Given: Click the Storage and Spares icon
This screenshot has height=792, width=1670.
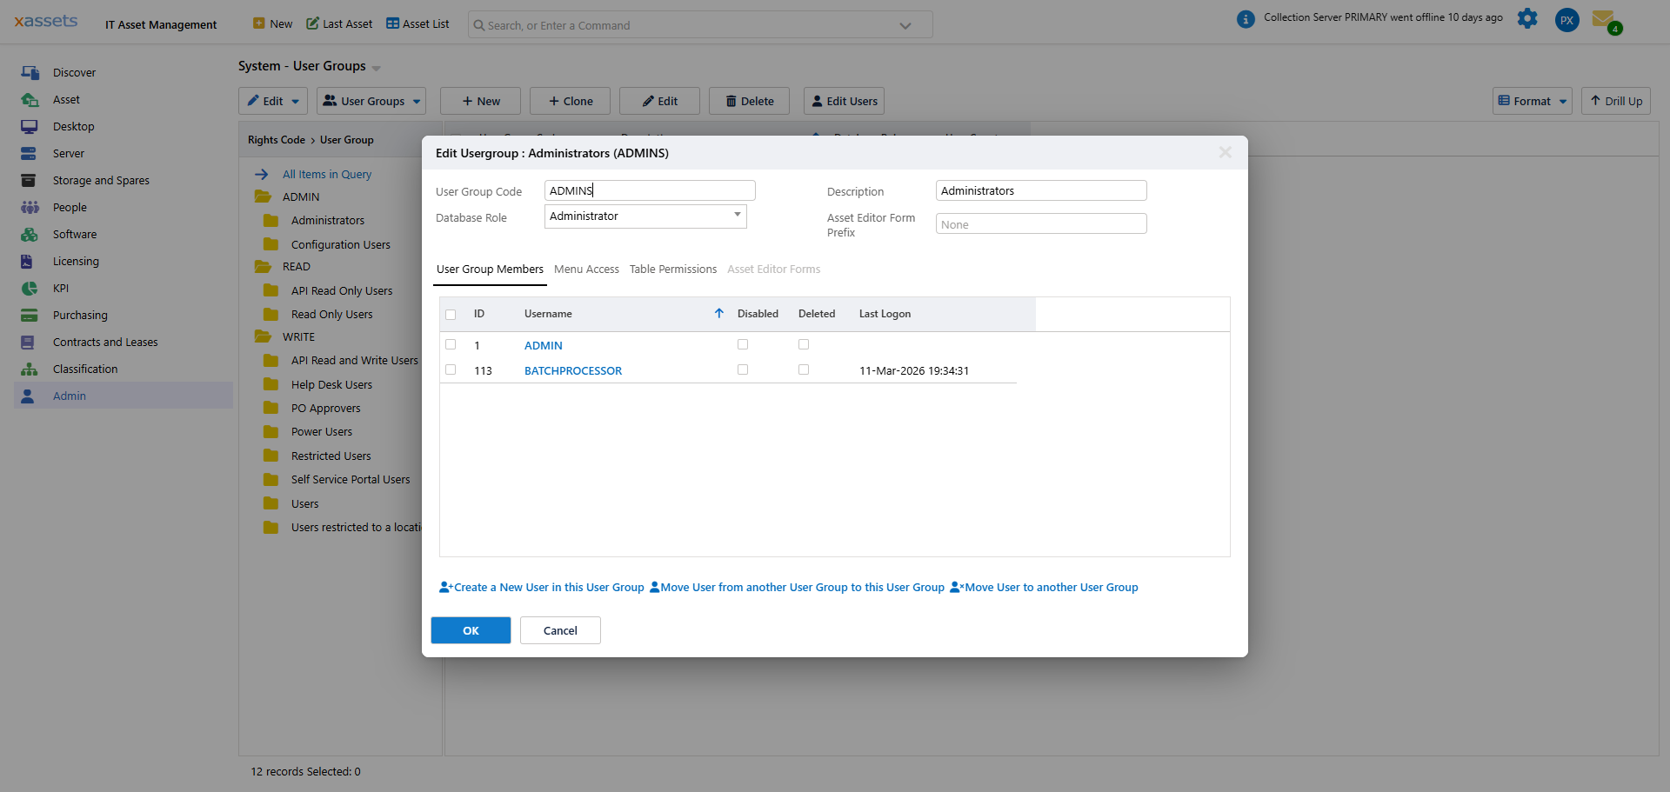Looking at the screenshot, I should [x=30, y=180].
